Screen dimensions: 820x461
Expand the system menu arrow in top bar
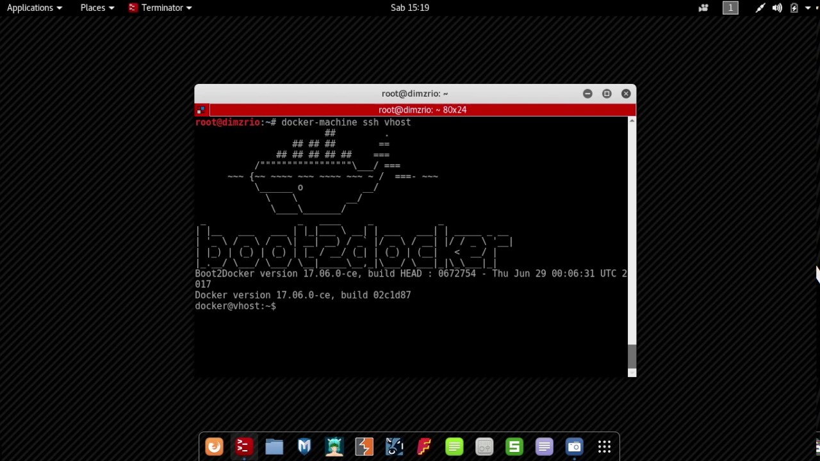808,8
